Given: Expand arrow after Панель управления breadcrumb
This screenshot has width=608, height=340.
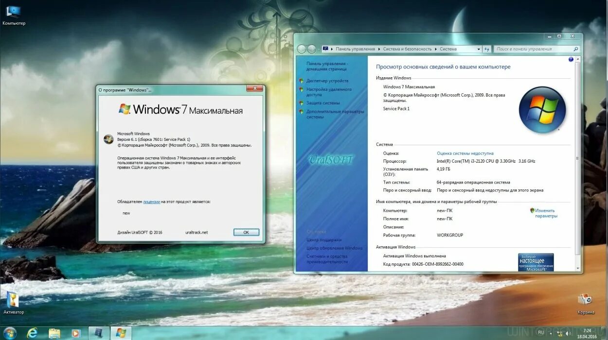Looking at the screenshot, I should tap(379, 49).
